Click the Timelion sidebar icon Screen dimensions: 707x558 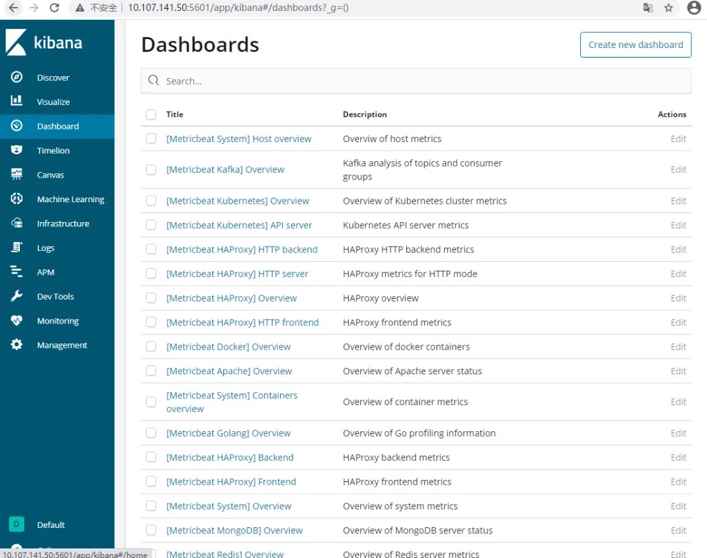[17, 150]
